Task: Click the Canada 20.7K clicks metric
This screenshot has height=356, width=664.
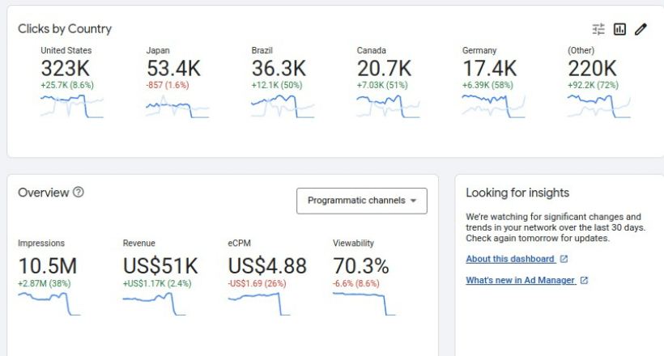Action: (384, 69)
